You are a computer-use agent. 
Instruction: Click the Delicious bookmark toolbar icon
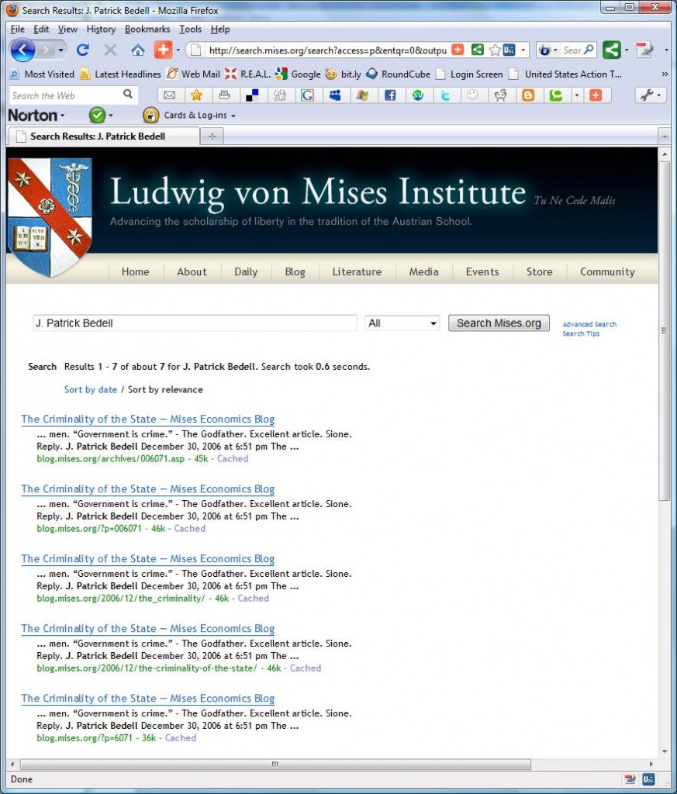tap(252, 95)
